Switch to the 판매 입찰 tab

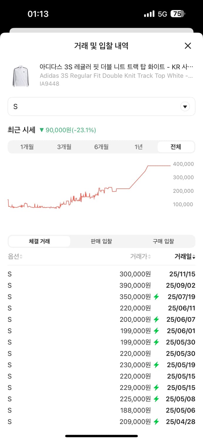[101, 241]
